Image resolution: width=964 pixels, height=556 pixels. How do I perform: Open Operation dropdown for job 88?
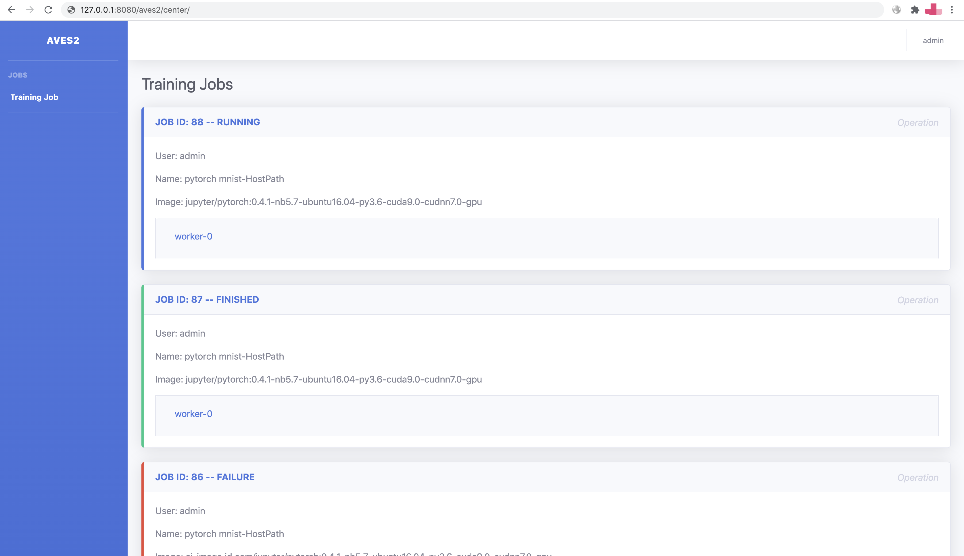click(x=917, y=123)
